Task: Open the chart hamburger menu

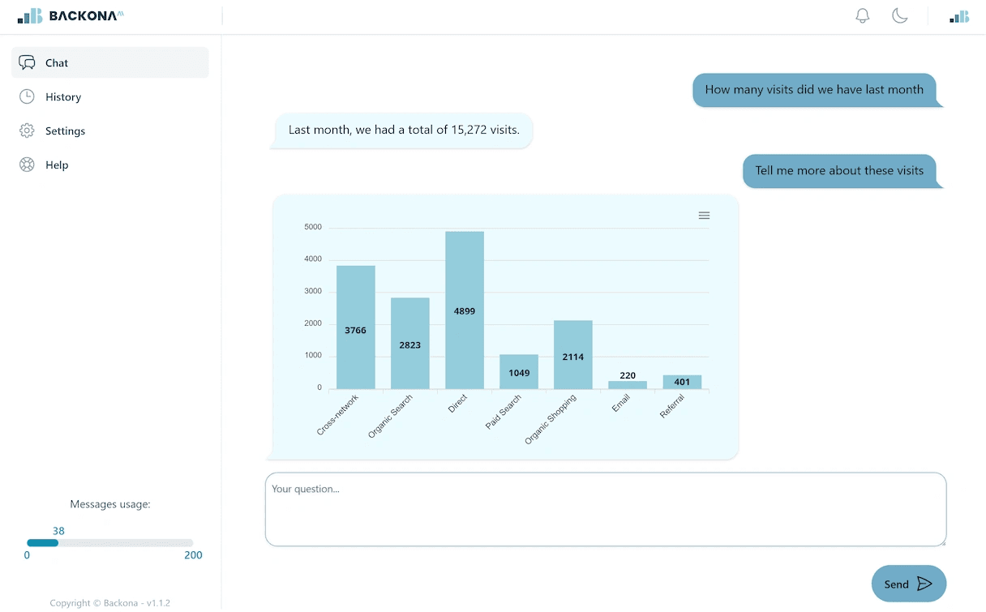Action: point(704,215)
